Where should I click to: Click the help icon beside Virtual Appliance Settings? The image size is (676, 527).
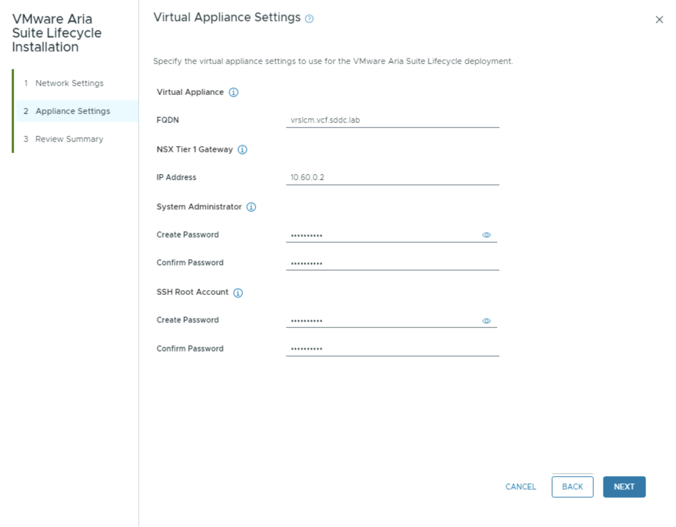310,19
